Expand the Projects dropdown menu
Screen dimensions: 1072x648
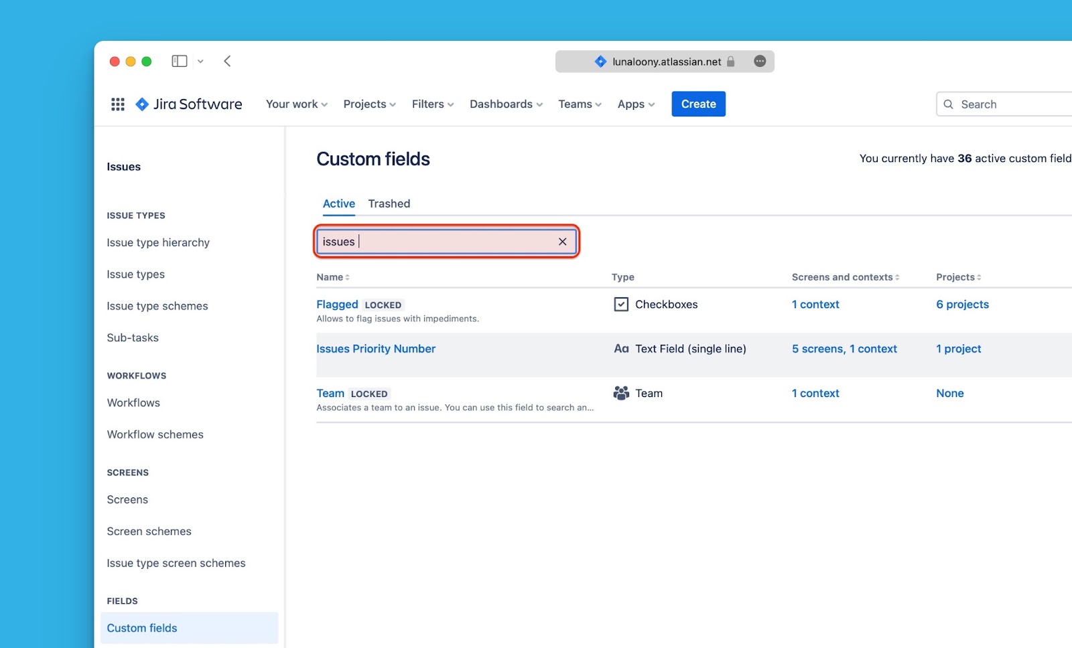369,104
